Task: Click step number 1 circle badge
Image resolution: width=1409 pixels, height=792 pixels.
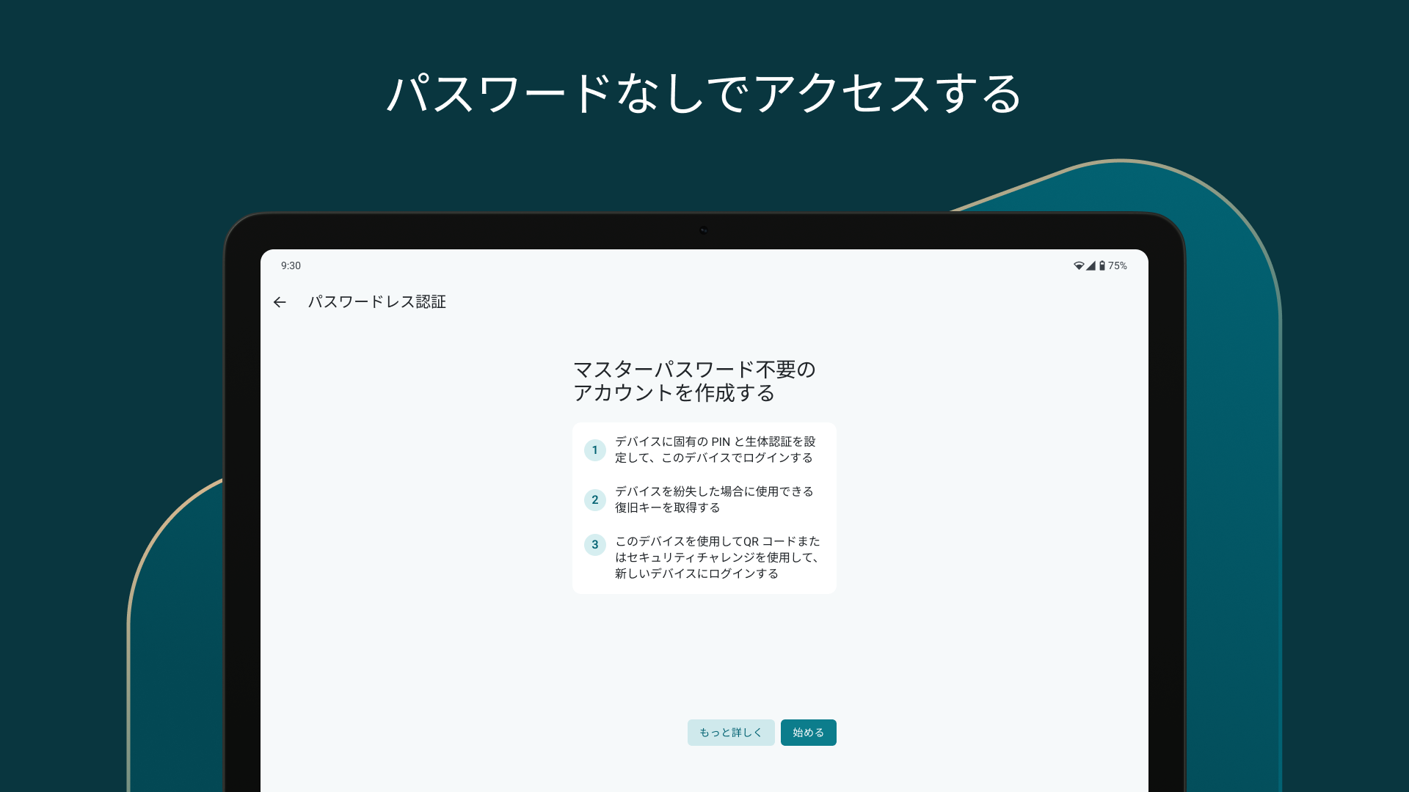Action: [x=594, y=450]
